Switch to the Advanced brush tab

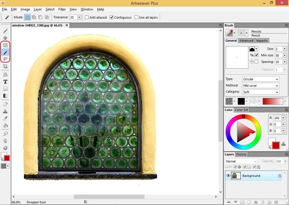coord(246,41)
